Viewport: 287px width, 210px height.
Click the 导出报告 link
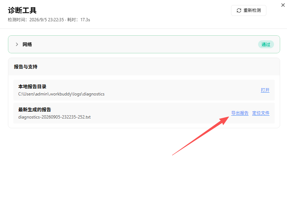click(240, 113)
